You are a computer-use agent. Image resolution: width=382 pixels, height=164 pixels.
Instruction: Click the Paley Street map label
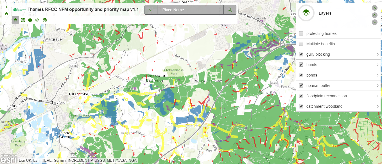coord(270,93)
